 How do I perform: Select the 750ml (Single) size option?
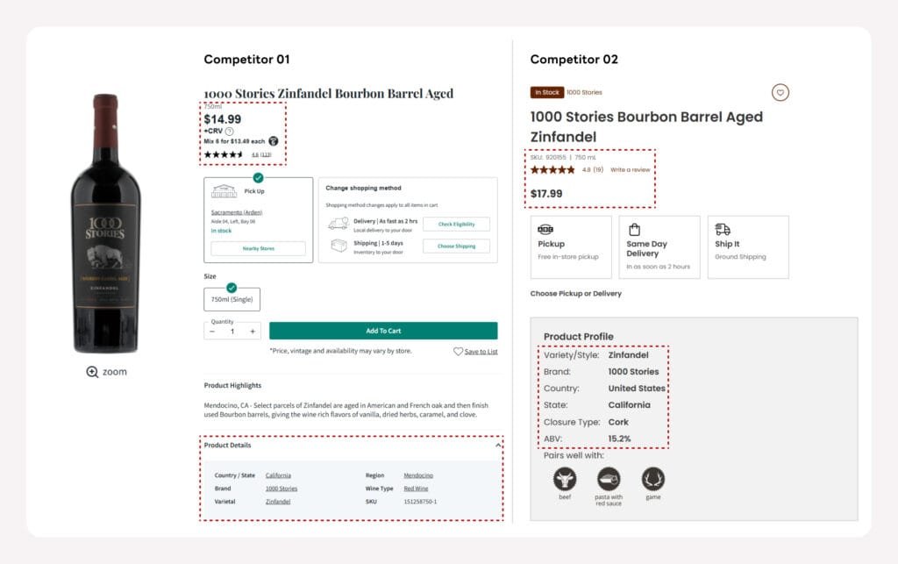tap(231, 299)
